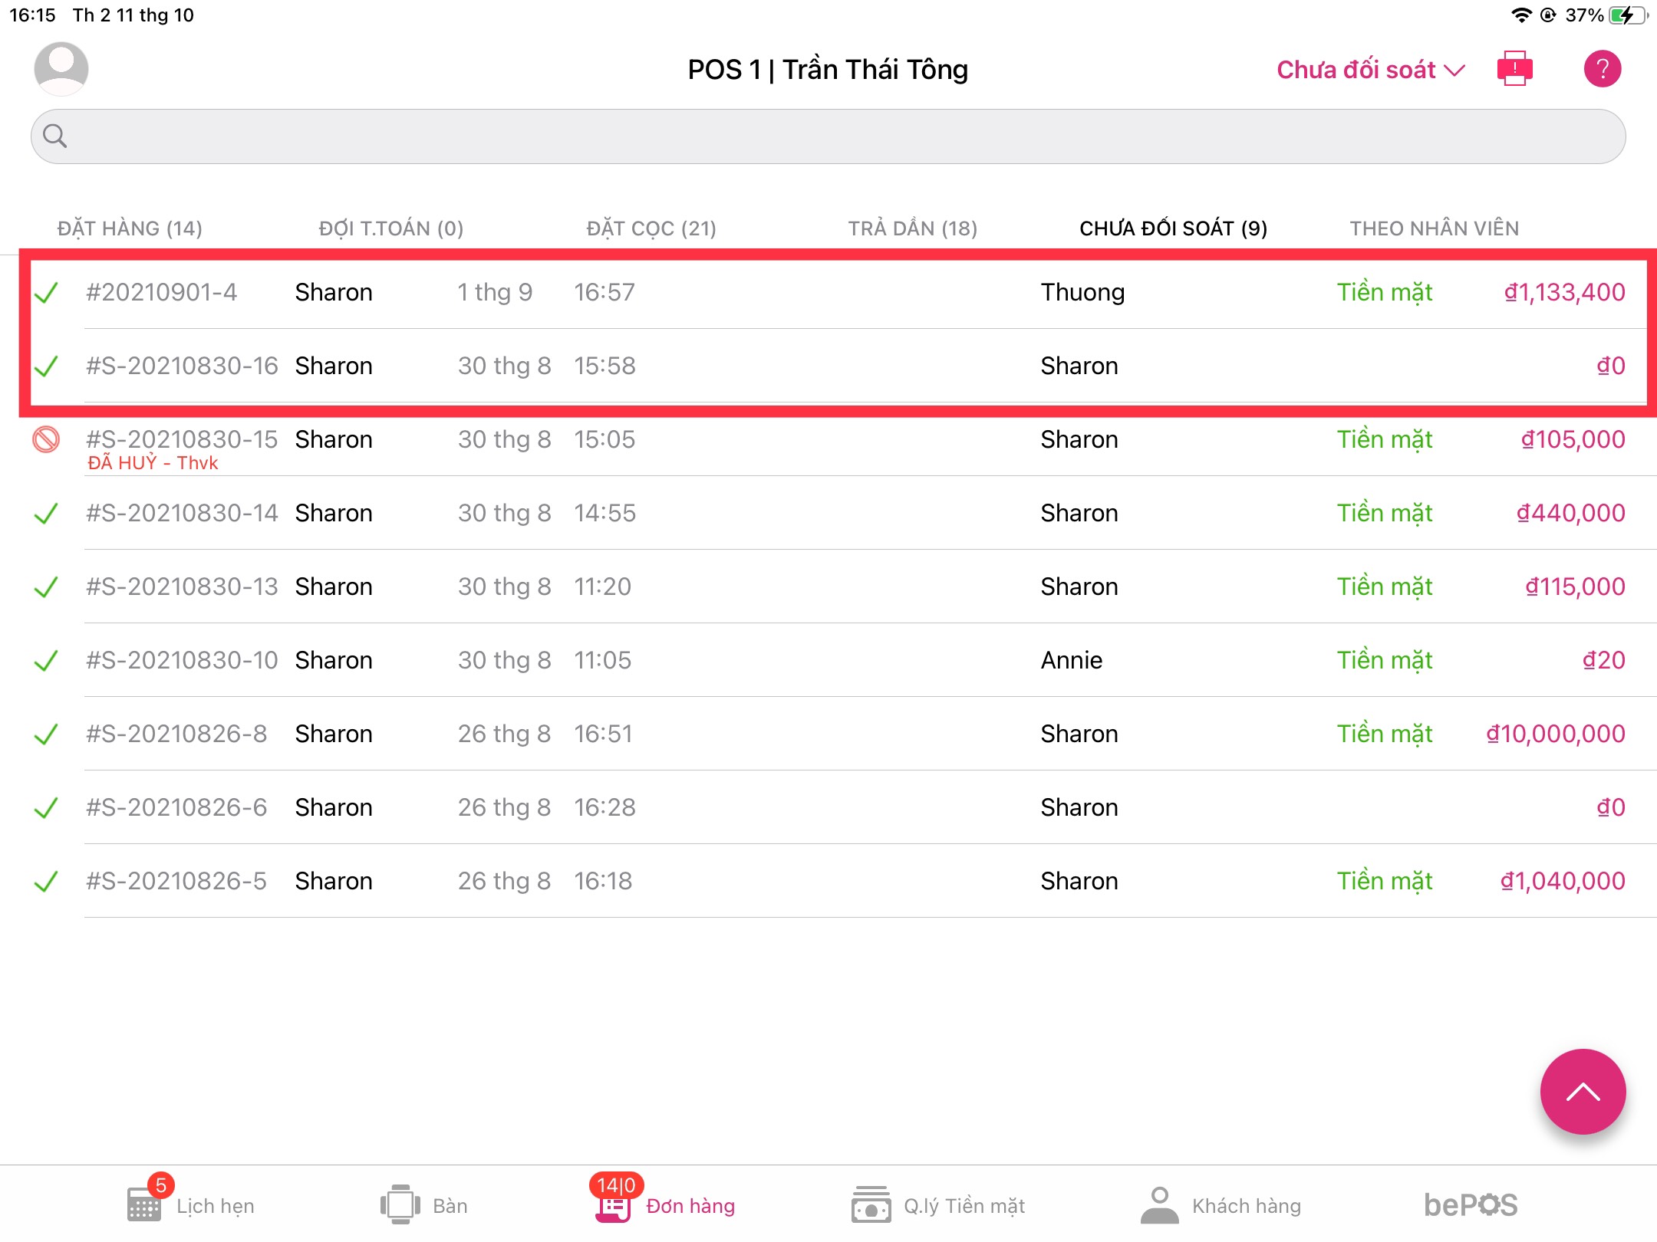Click the order search field

[x=828, y=136]
